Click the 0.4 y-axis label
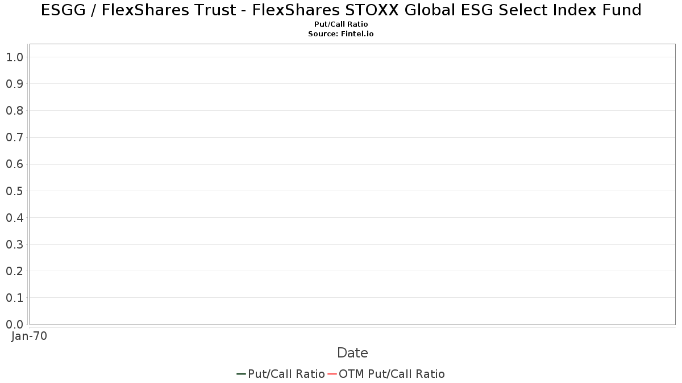The image size is (682, 383). 14,217
